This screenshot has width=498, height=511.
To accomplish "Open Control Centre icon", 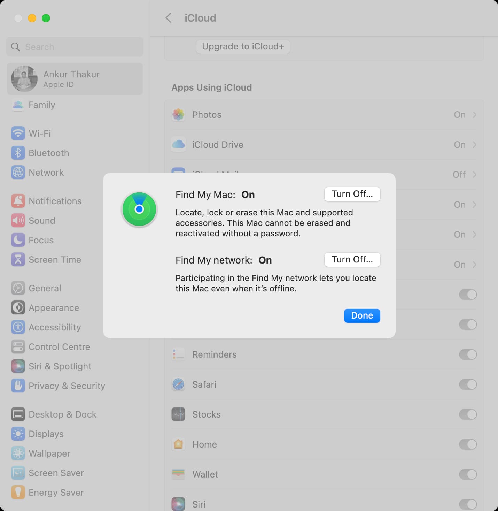I will [x=18, y=346].
